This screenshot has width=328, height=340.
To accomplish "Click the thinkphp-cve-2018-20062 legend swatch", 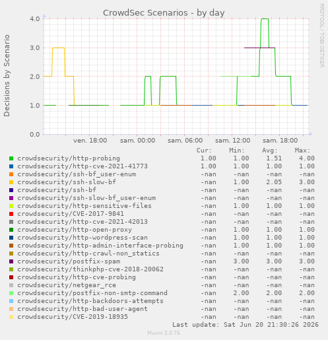I will (x=11, y=269).
